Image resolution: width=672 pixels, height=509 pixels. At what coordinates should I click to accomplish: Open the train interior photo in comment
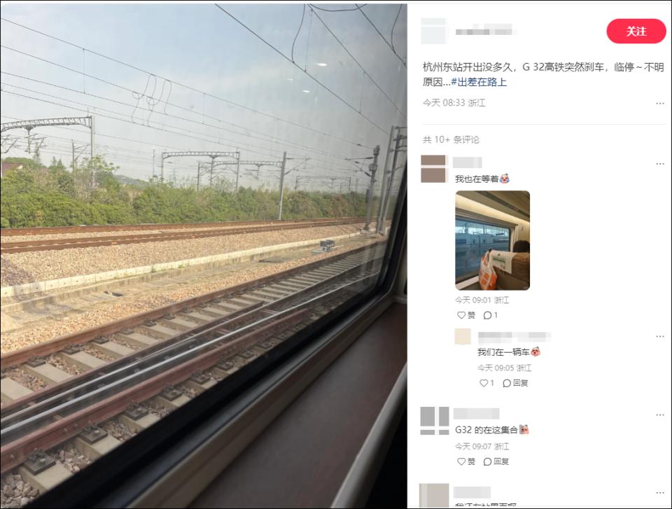492,241
